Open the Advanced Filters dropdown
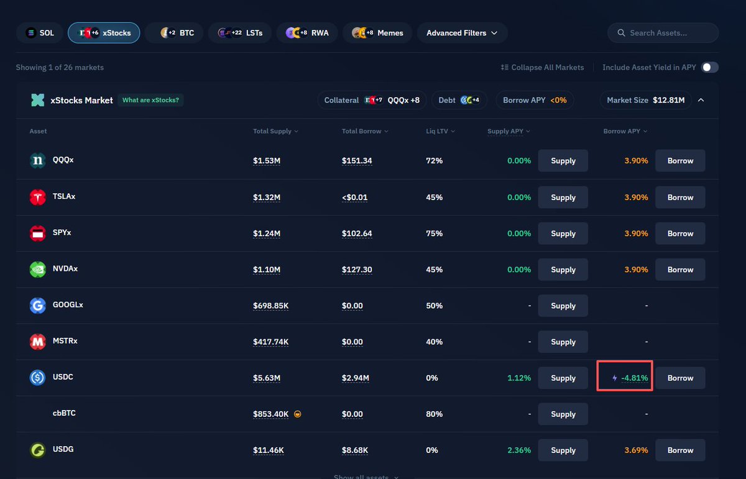 click(x=462, y=33)
